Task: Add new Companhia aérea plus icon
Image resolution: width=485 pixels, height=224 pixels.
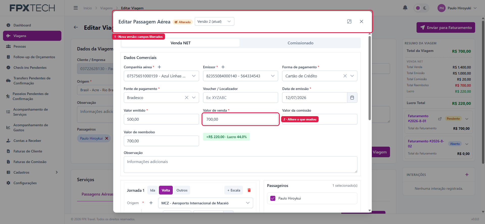Action: [x=159, y=67]
